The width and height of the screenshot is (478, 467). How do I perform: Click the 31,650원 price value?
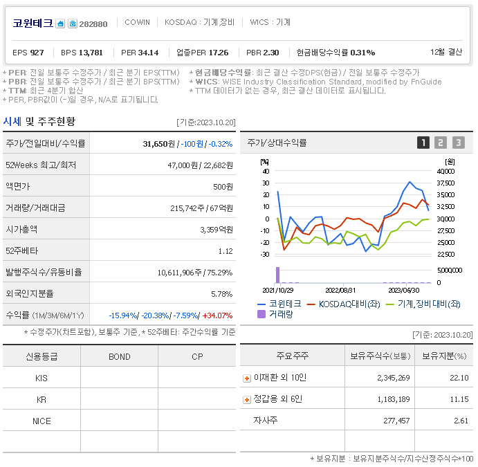tap(159, 144)
